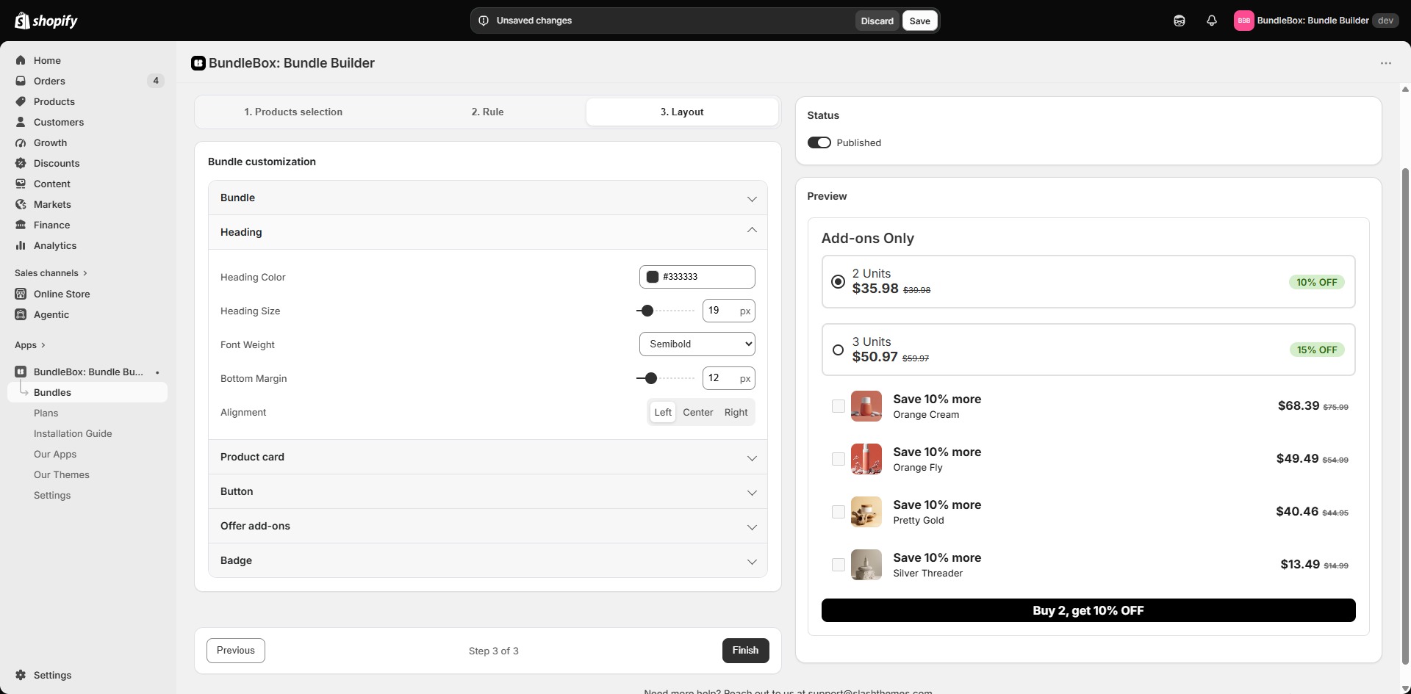This screenshot has height=694, width=1411.
Task: Click the Content icon in sidebar
Action: [x=21, y=184]
